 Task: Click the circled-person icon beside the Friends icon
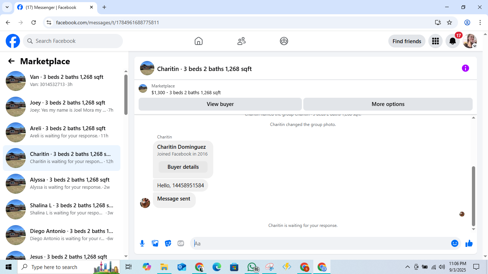coord(284,41)
